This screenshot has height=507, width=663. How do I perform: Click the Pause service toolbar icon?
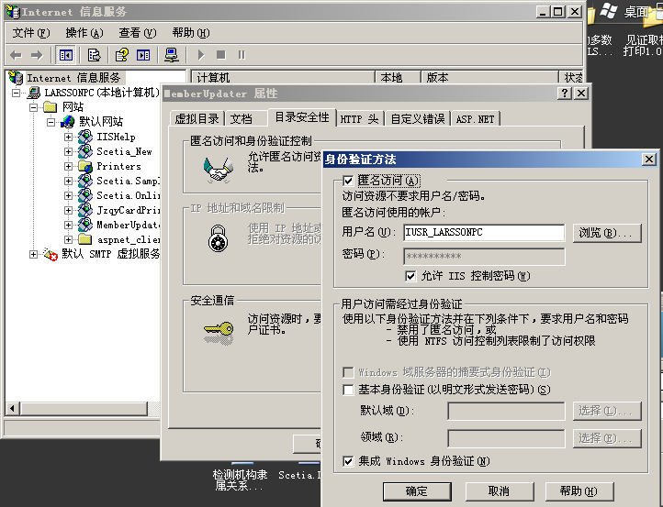pyautogui.click(x=242, y=55)
